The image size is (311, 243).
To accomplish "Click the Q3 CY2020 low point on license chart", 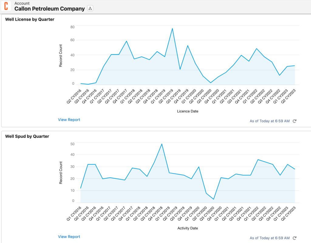I will pyautogui.click(x=211, y=83).
